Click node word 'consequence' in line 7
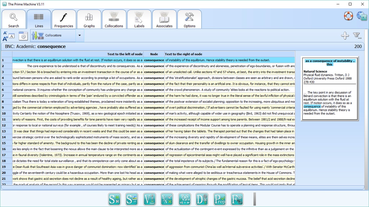 pos(154,96)
